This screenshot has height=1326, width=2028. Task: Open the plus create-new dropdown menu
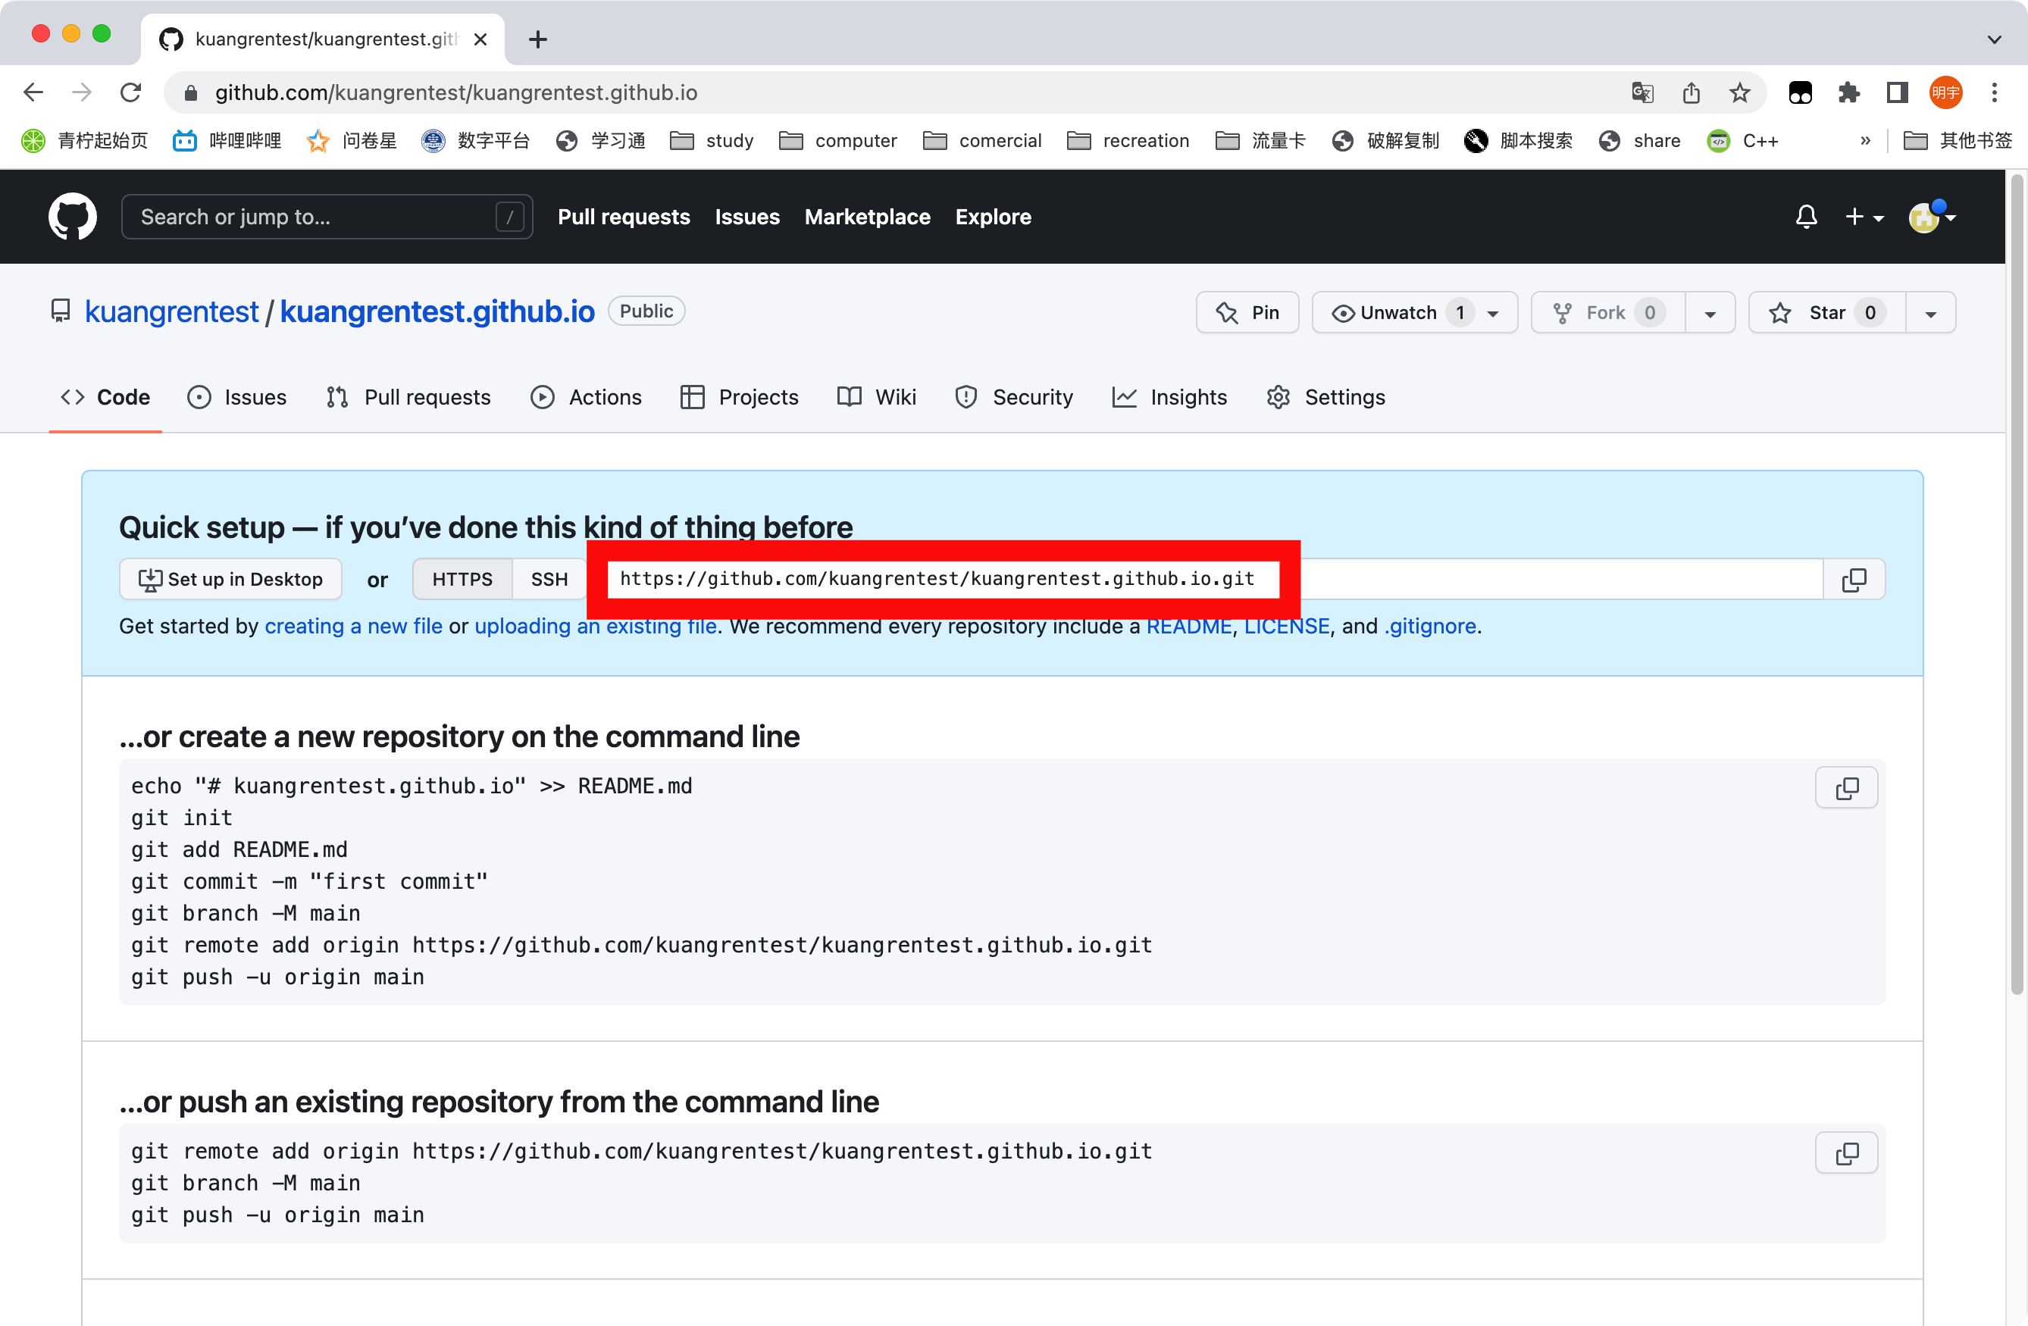(1864, 217)
